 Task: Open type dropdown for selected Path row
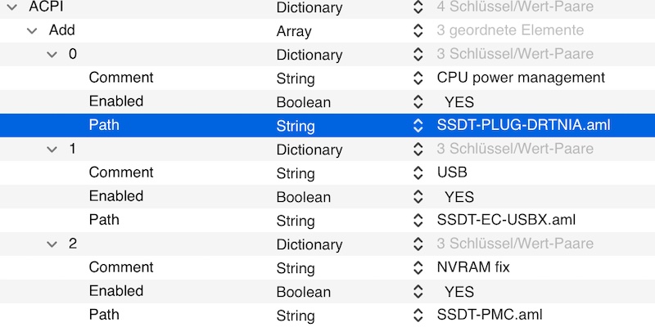point(419,126)
